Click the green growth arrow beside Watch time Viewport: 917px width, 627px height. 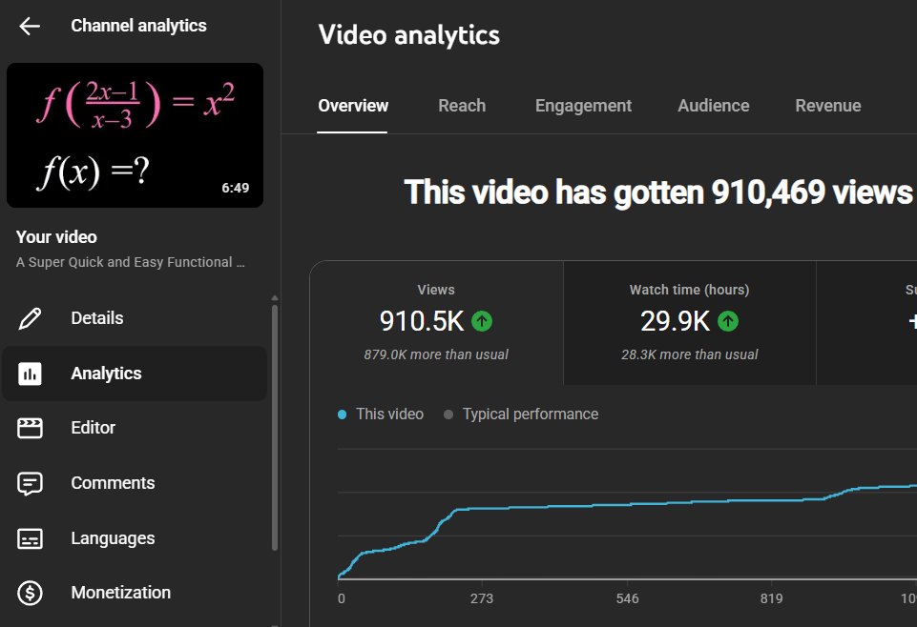(x=727, y=321)
